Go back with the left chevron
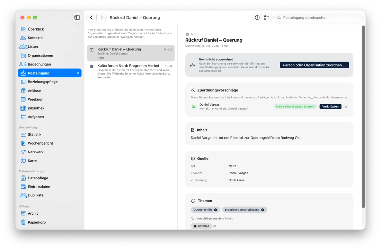Image resolution: width=381 pixels, height=250 pixels. [91, 17]
